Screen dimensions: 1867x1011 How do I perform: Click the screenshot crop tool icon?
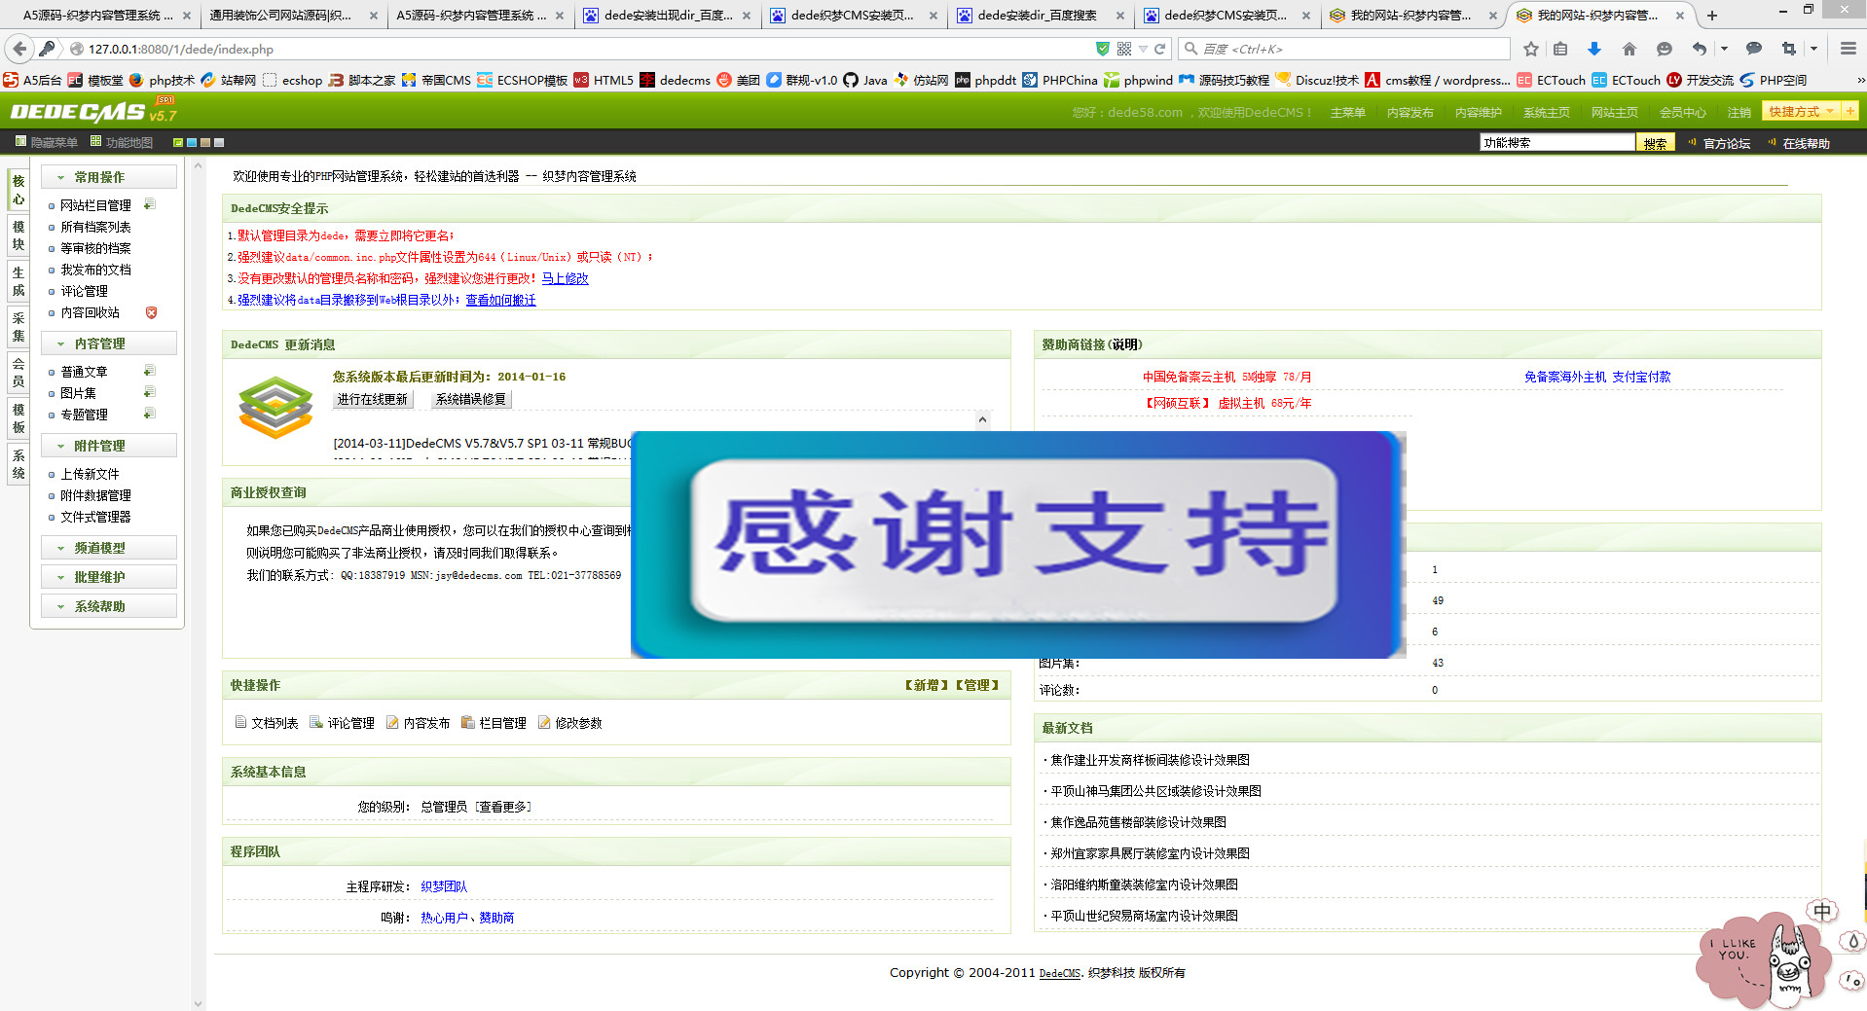coord(1789,49)
